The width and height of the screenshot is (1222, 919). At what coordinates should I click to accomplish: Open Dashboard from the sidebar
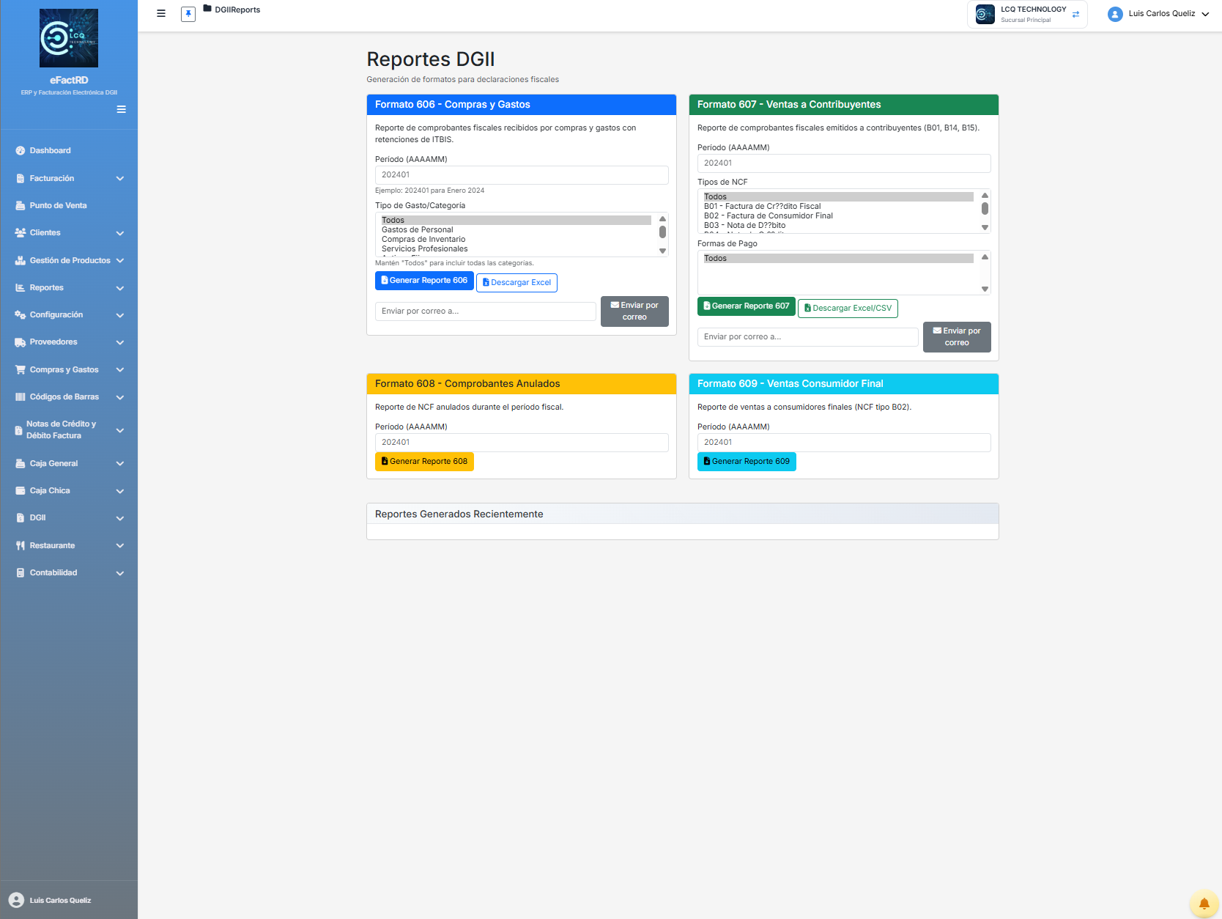[x=50, y=150]
